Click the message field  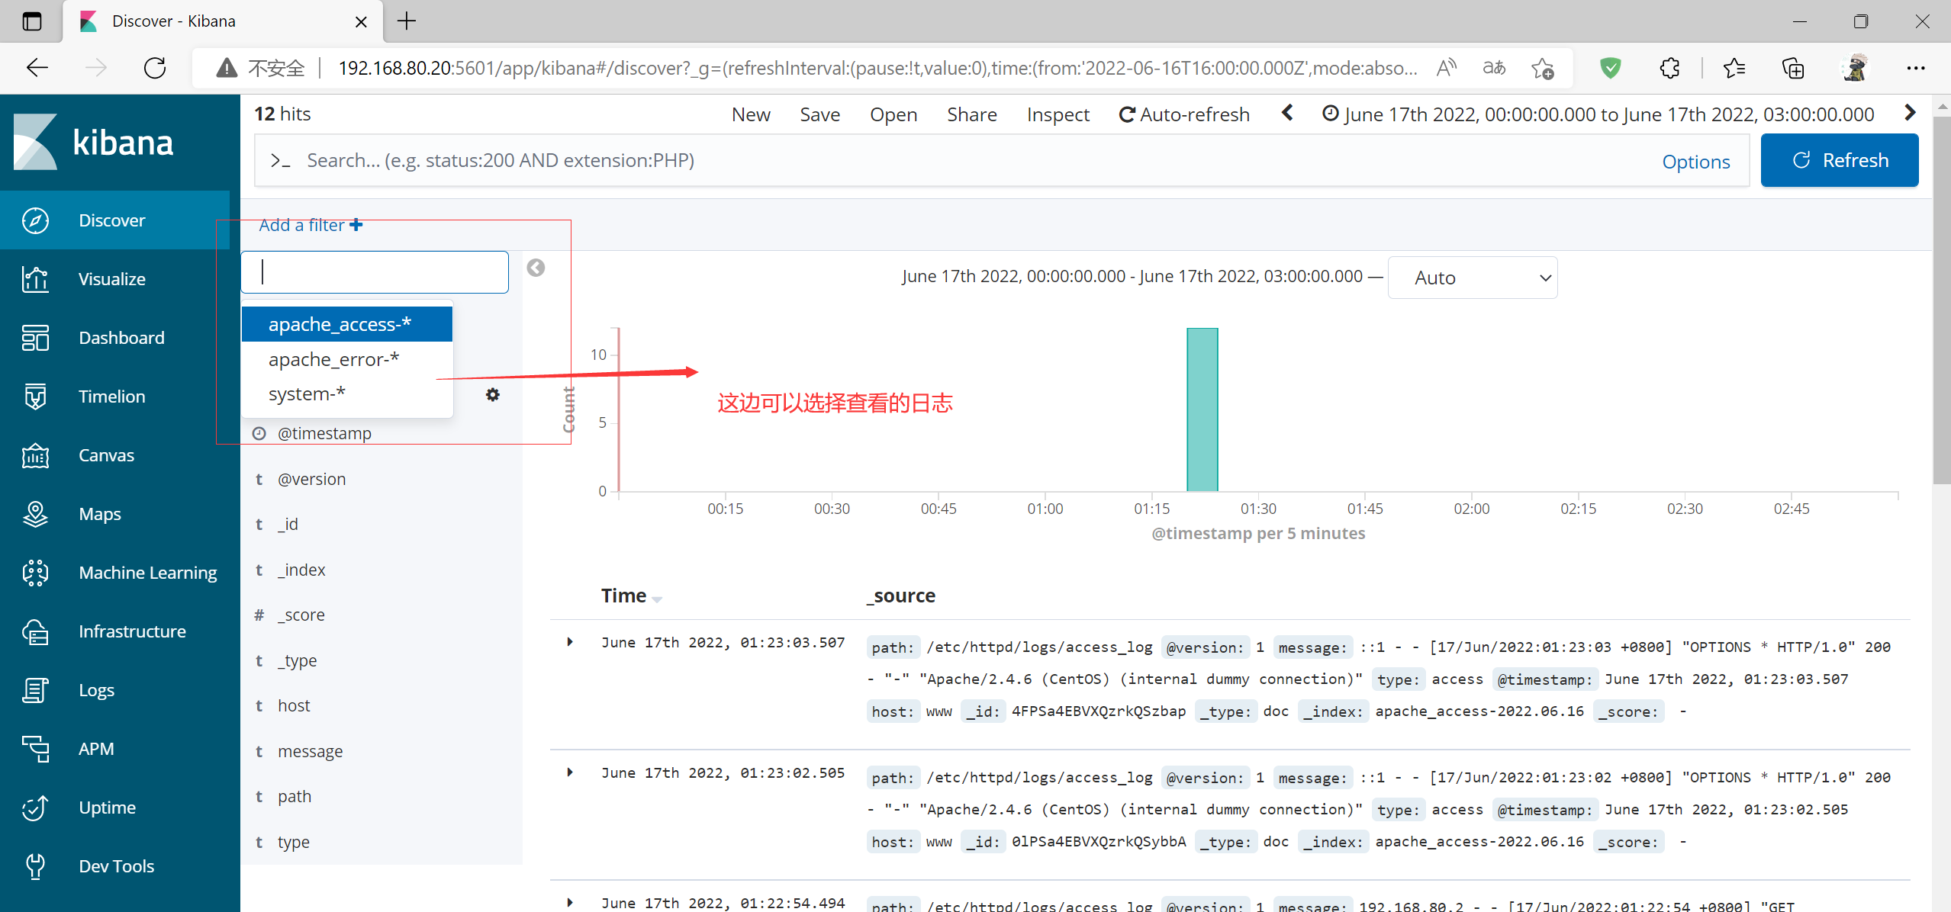pyautogui.click(x=310, y=751)
